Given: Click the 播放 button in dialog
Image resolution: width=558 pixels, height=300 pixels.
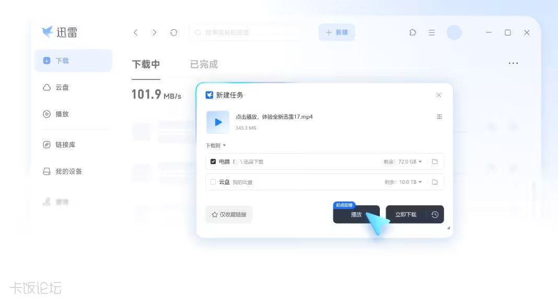Looking at the screenshot, I should tap(356, 215).
